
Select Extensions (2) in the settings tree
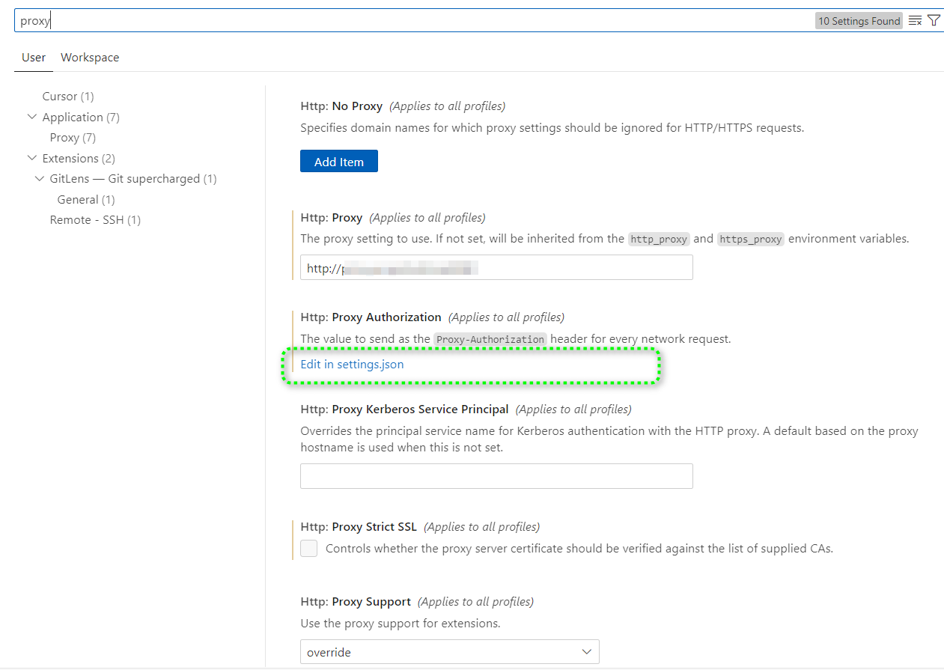click(x=79, y=159)
